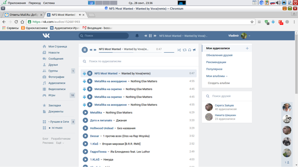Click the system volume tray icon

pyautogui.click(x=278, y=3)
